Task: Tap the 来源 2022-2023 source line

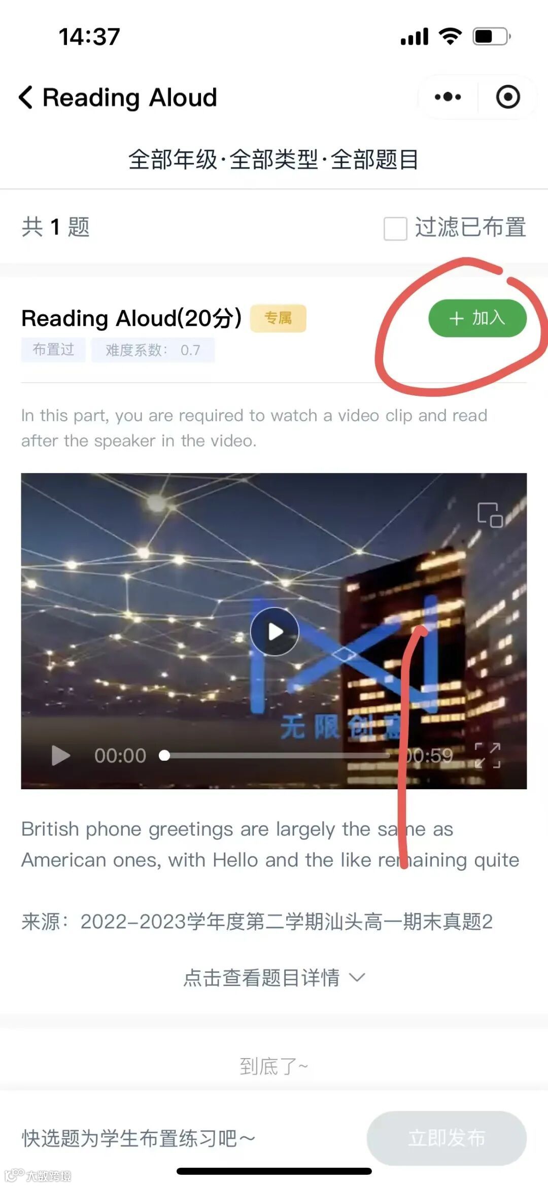Action: 257,921
